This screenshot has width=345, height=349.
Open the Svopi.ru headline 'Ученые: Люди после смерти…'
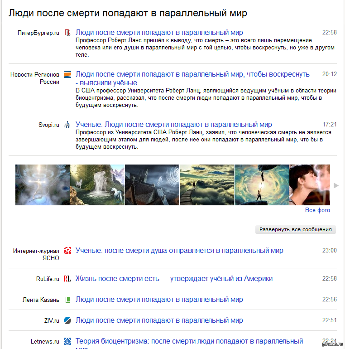[173, 125]
